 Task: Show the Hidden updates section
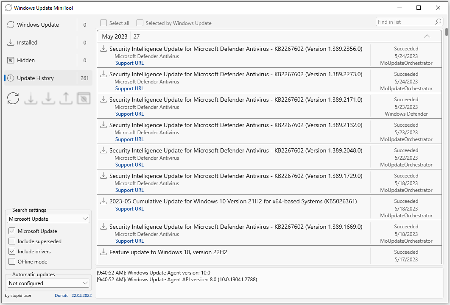pyautogui.click(x=48, y=60)
